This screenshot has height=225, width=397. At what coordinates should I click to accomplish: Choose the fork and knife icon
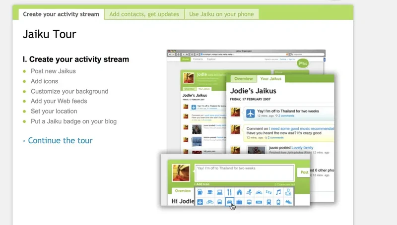click(229, 191)
